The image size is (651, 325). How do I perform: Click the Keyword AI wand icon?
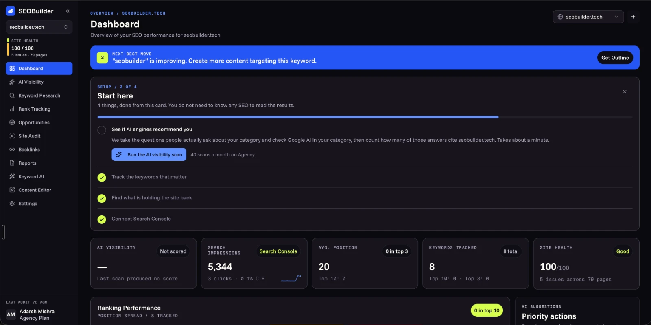click(12, 176)
